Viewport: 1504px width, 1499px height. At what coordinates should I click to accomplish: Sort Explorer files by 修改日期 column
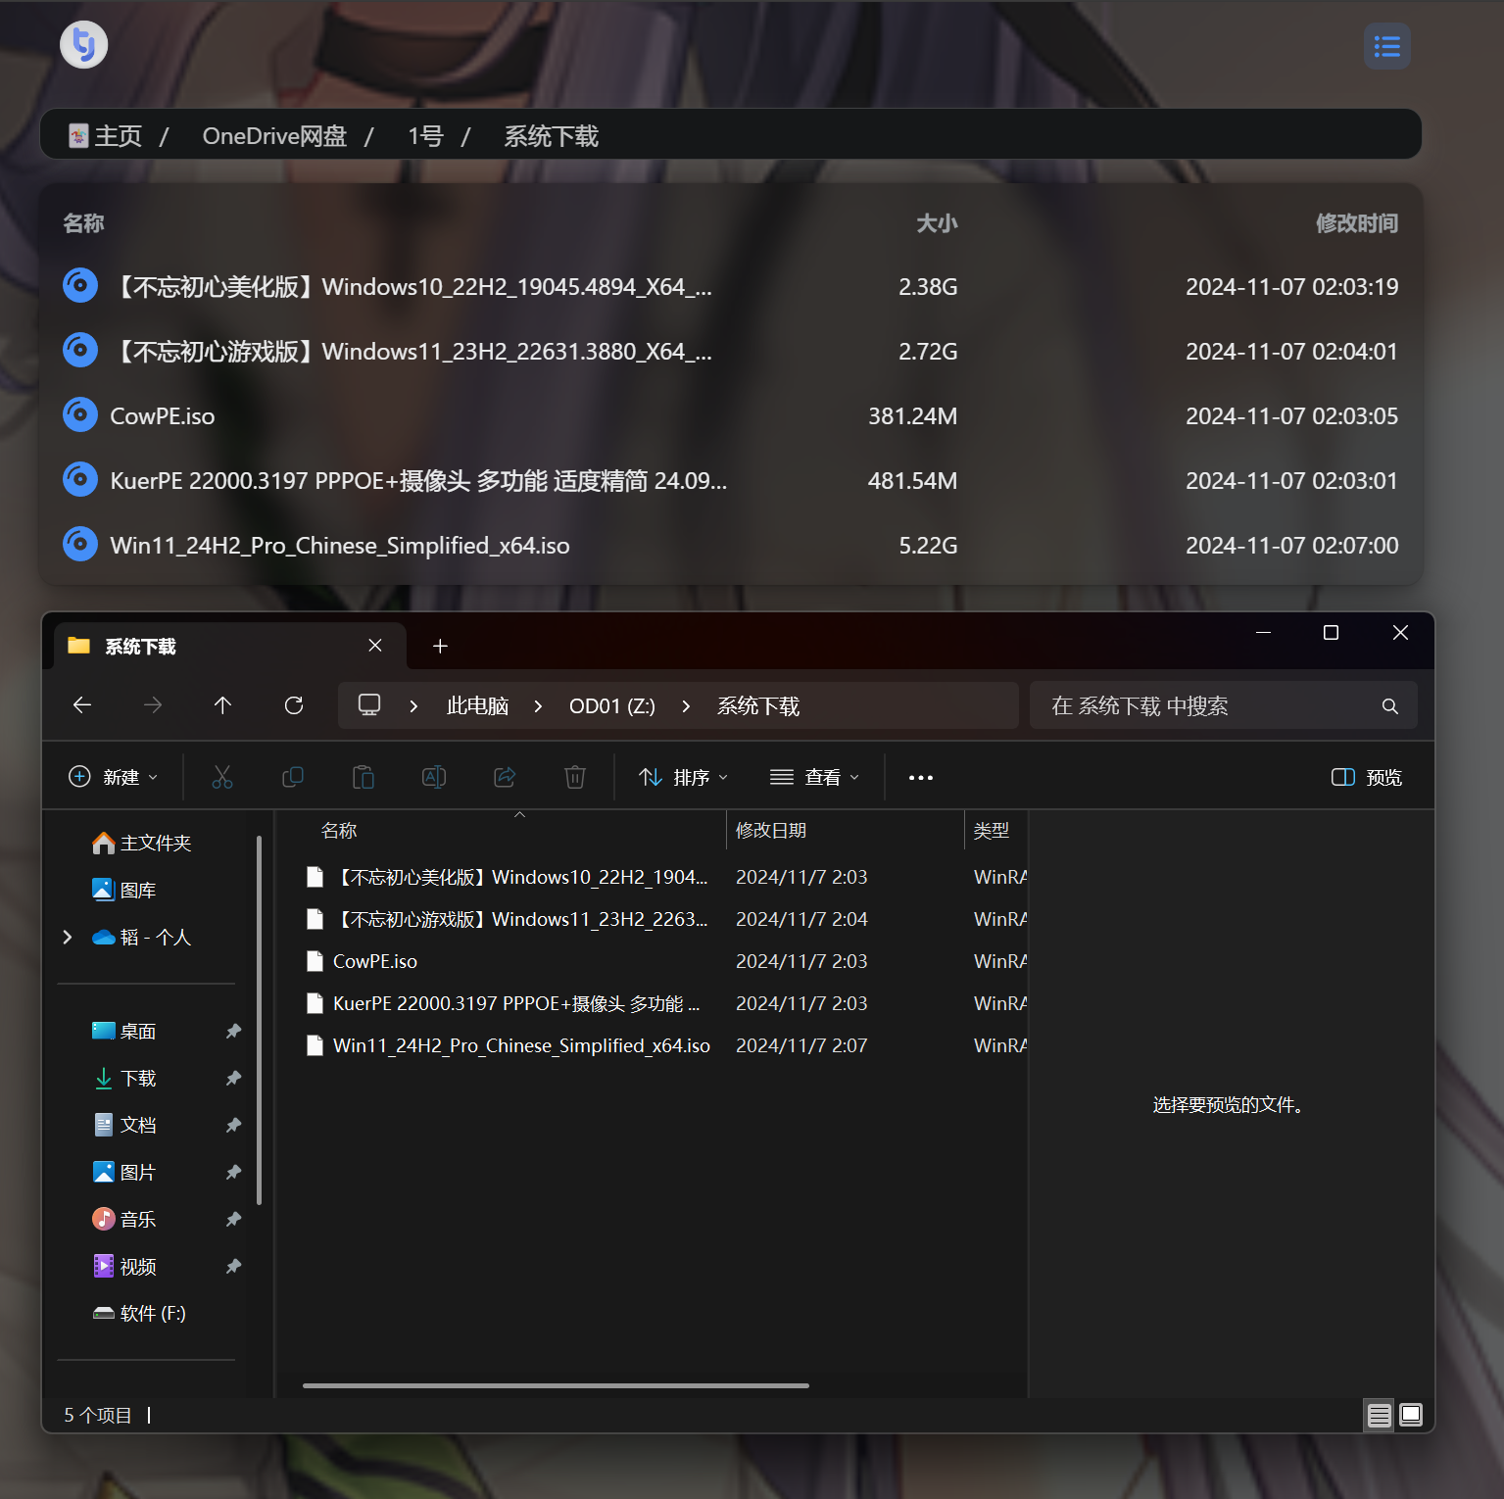point(771,830)
